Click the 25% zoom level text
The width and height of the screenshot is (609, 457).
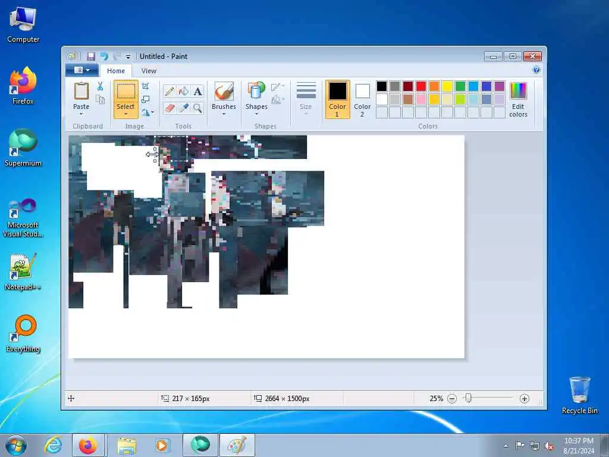(x=436, y=399)
